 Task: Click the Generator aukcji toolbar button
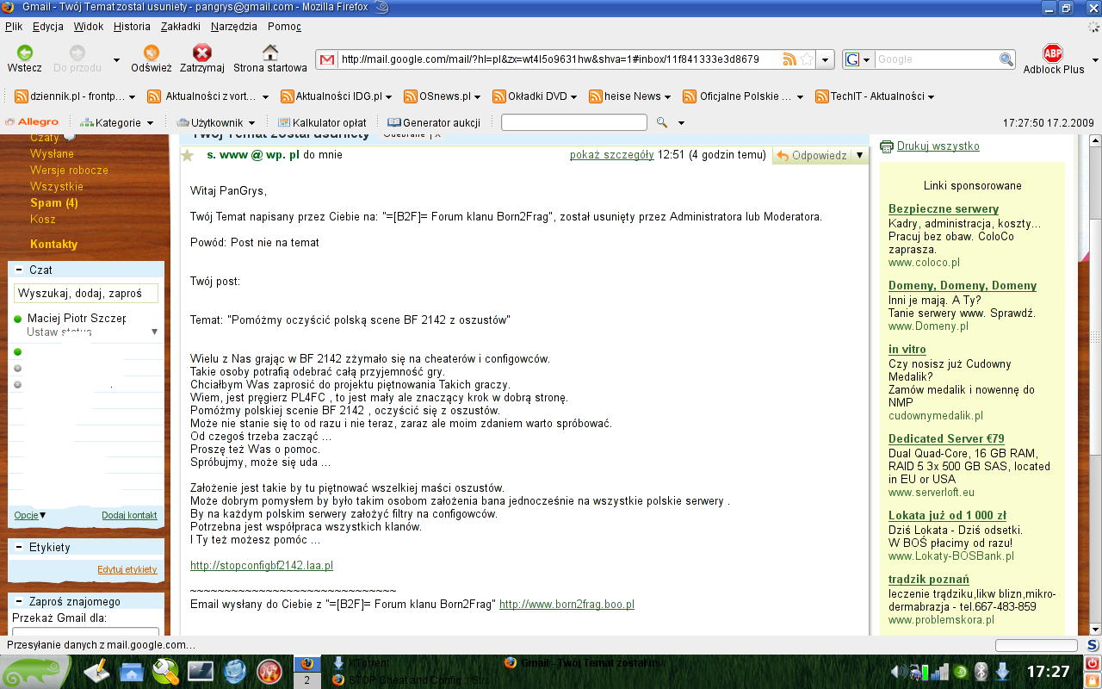pos(434,122)
